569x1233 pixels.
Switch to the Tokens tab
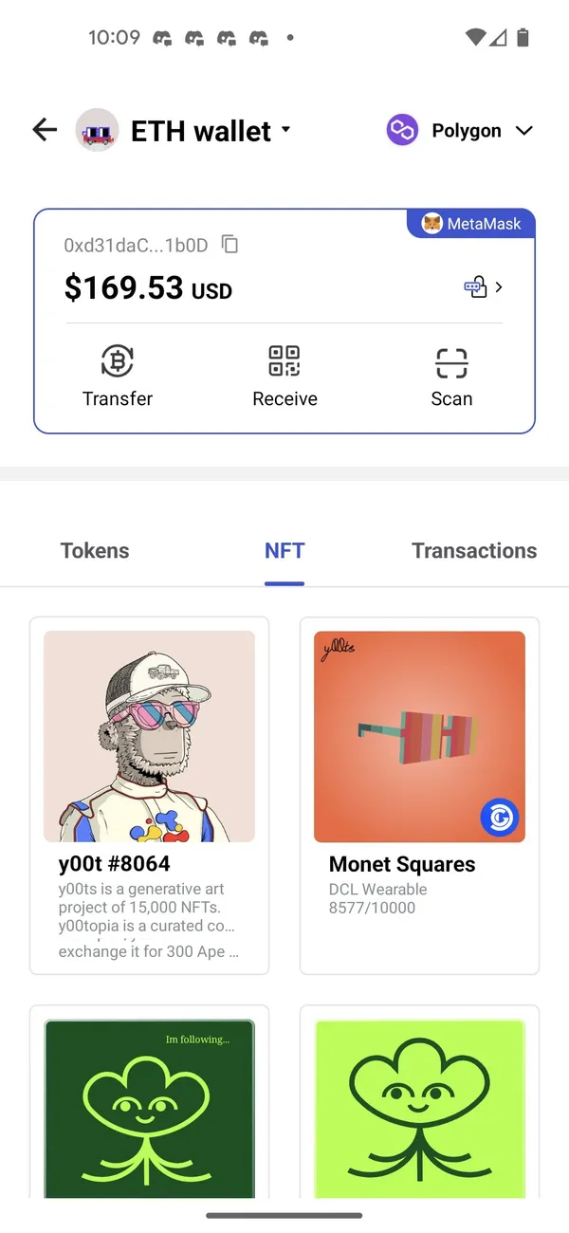(95, 551)
